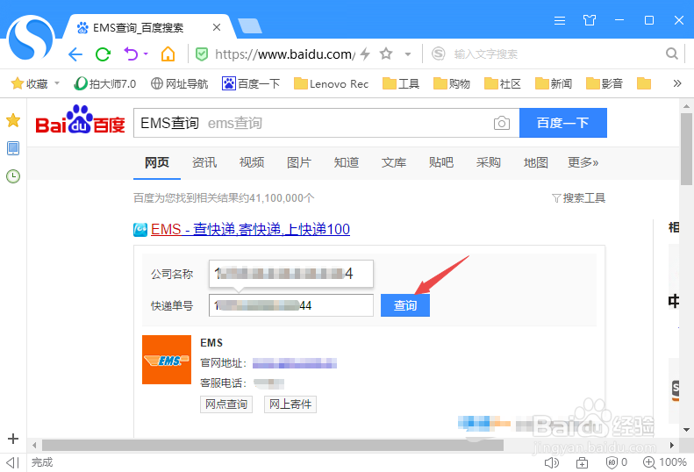Focus the Sogou text search input box
Viewport: 694px width, 472px height.
[555, 54]
